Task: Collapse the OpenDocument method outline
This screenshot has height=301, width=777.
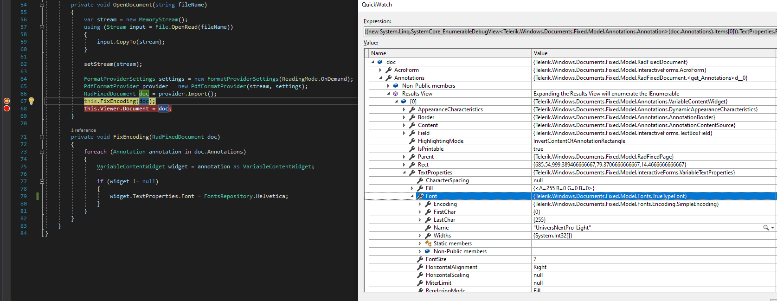Action: pos(42,5)
